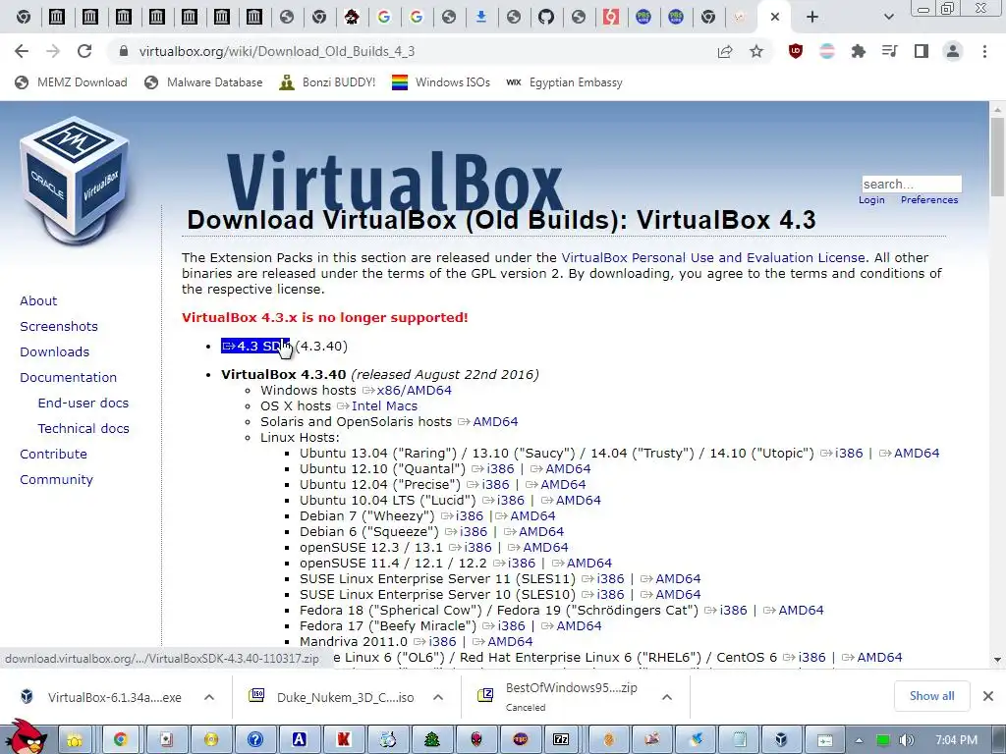Expand options for BestOfWindows95 zip download
This screenshot has height=754, width=1006.
click(667, 697)
